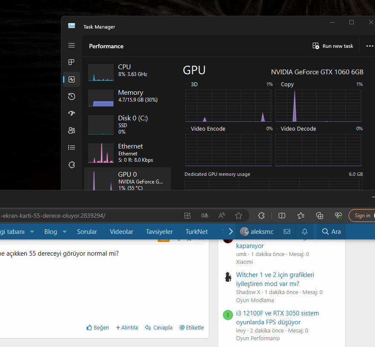Open browser Extensions puzzle icon
Viewport: 375px width, 347px height.
click(x=261, y=216)
